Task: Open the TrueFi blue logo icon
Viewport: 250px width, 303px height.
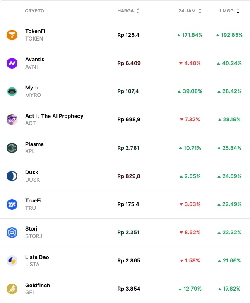Action: (x=12, y=204)
